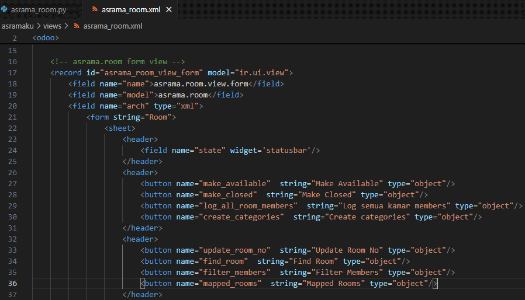Click the XML icon in the breadcrumb path
525x300 pixels.
tap(77, 26)
